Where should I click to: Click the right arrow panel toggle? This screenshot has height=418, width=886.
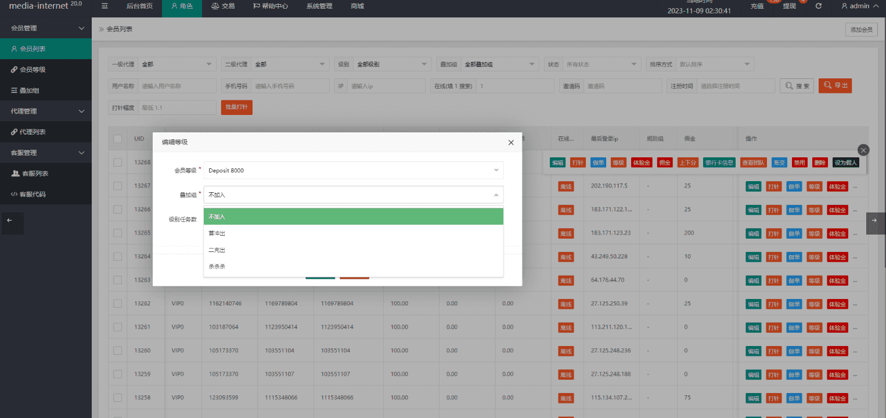click(x=876, y=221)
